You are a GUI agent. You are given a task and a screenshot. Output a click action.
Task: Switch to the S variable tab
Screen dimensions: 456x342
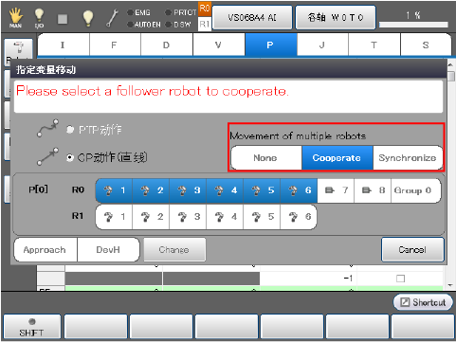(426, 45)
